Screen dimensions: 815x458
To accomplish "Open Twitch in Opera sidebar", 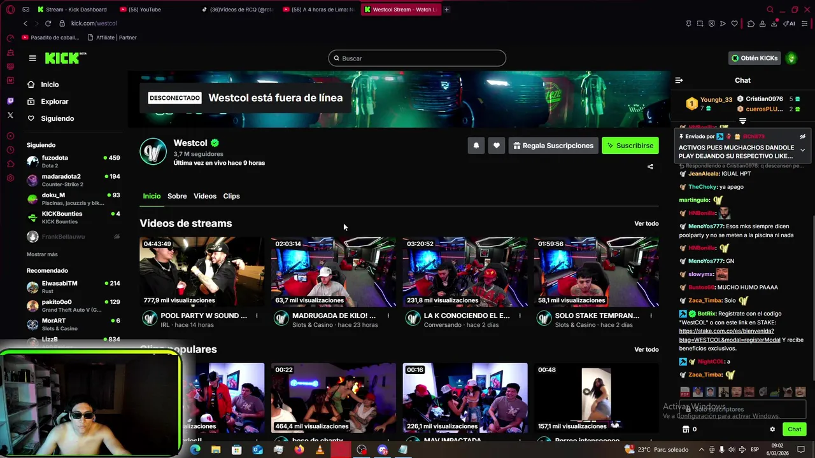I will tap(10, 101).
